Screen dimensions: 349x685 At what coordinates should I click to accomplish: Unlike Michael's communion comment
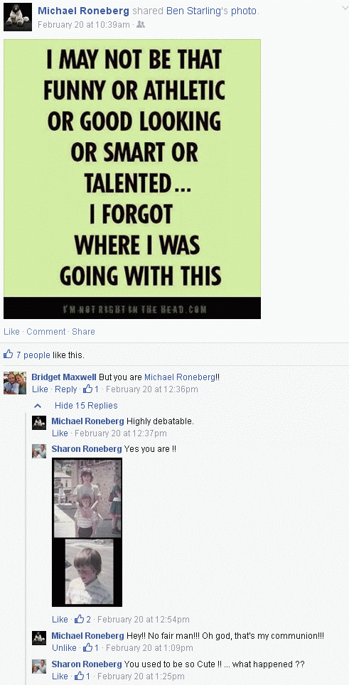tap(64, 647)
